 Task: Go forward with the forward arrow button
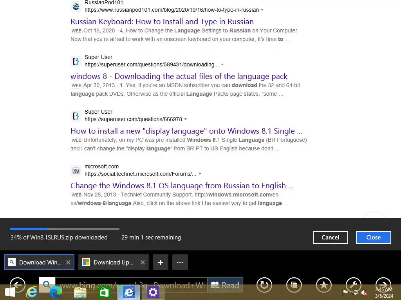pyautogui.click(x=383, y=285)
